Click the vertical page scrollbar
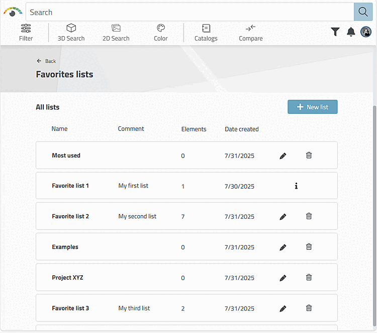Screen dimensions: 377x333 (374, 216)
